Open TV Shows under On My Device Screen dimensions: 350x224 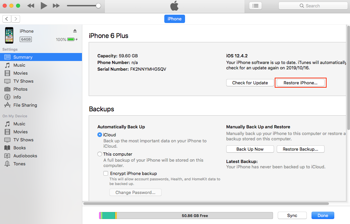point(41,140)
